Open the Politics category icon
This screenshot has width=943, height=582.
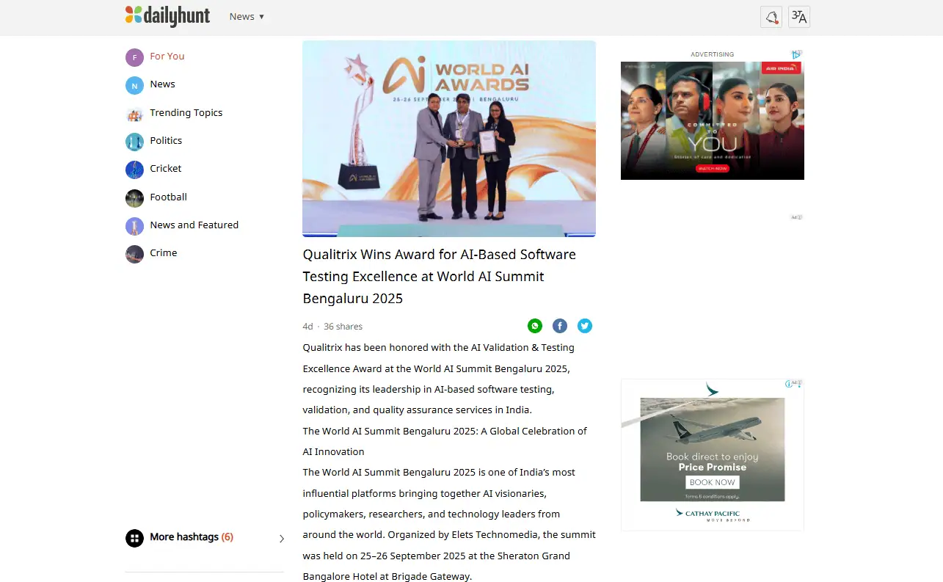pos(134,142)
